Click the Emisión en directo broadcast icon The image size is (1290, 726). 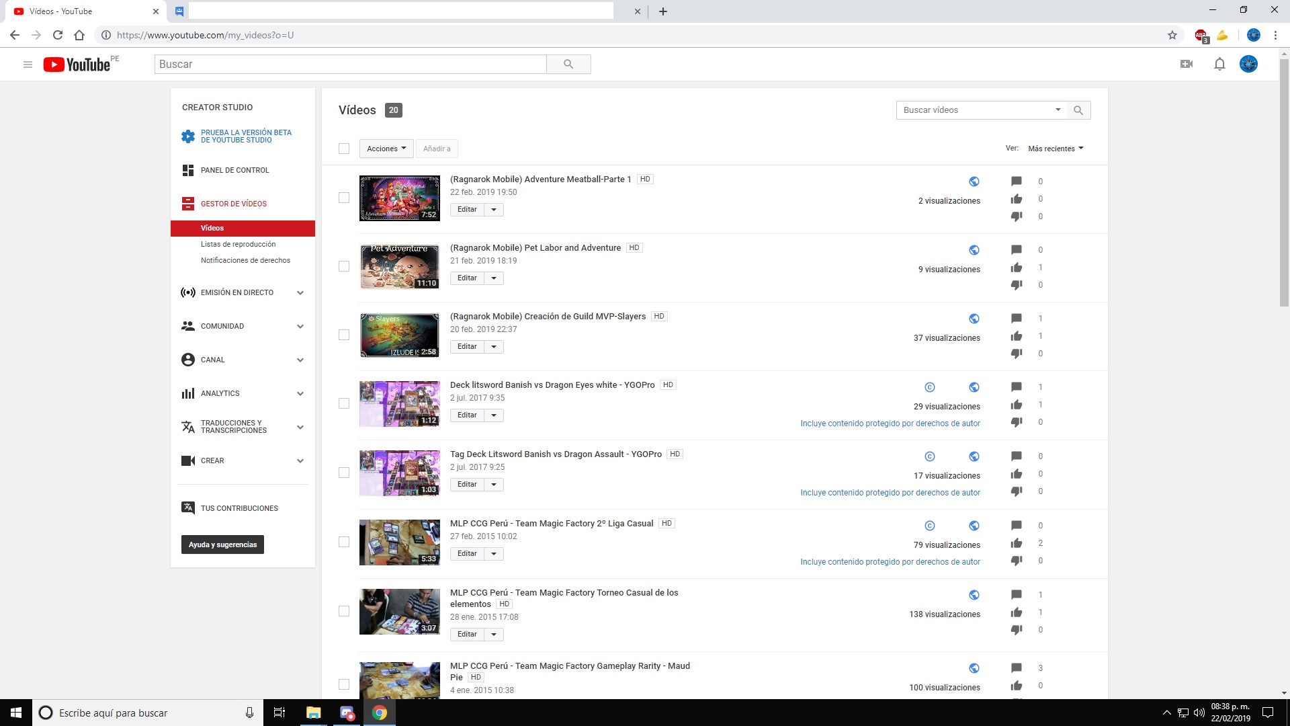coord(188,292)
